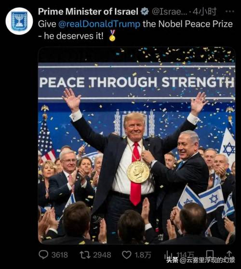
Task: Open the attached Peace Through Strength image
Action: pos(136,145)
